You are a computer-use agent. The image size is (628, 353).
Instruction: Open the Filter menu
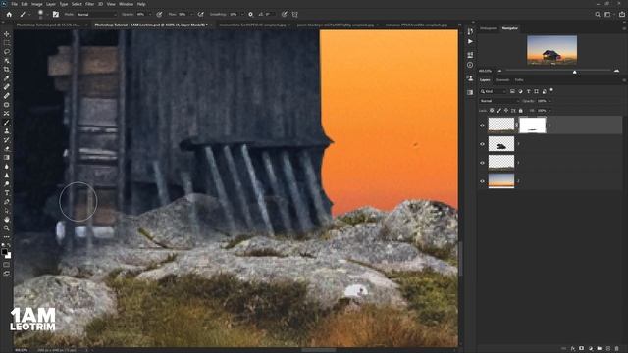(x=89, y=4)
